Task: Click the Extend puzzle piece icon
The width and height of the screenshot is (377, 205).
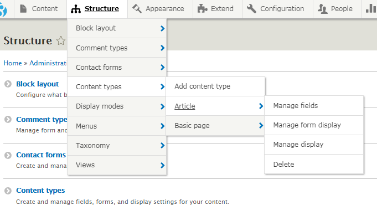Action: [202, 9]
